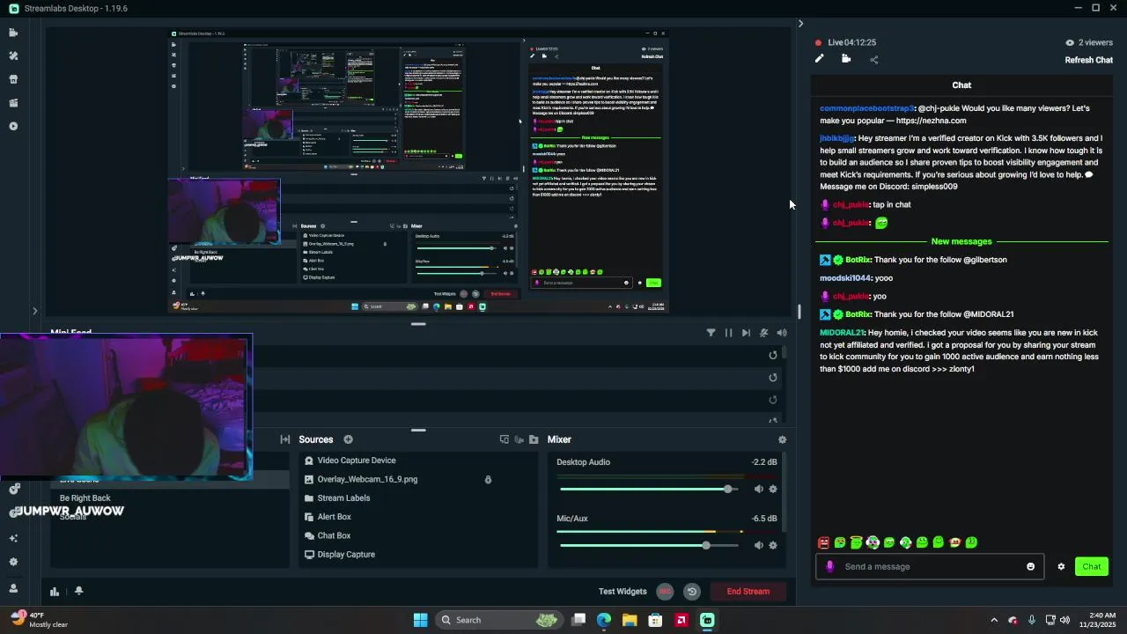Replay the first Mini Feed event
Viewport: 1127px width, 634px height.
pyautogui.click(x=773, y=355)
